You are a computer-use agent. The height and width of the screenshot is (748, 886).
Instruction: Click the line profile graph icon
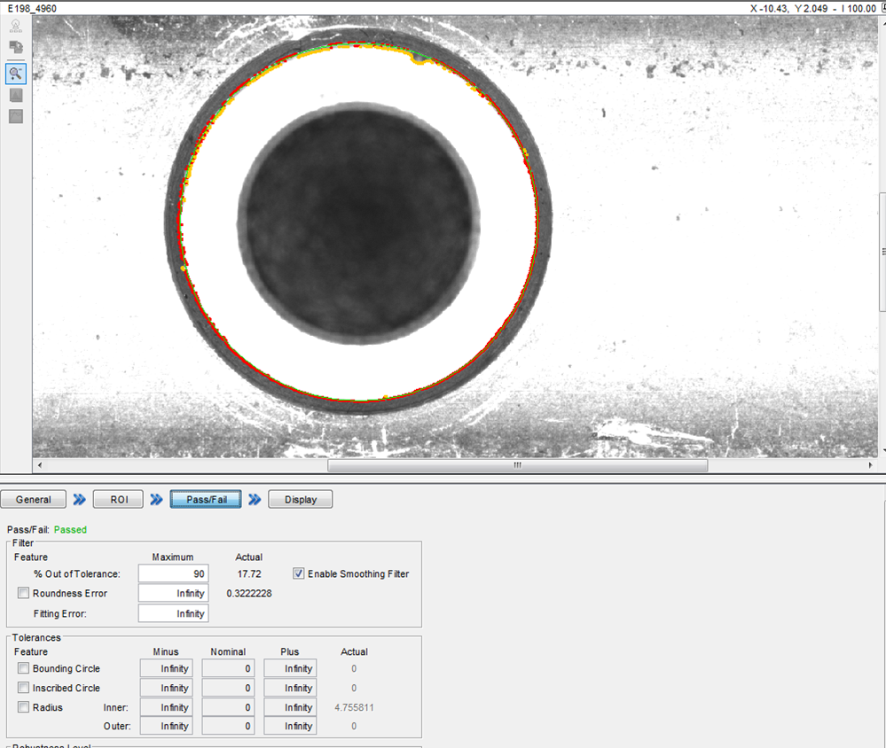click(x=16, y=116)
